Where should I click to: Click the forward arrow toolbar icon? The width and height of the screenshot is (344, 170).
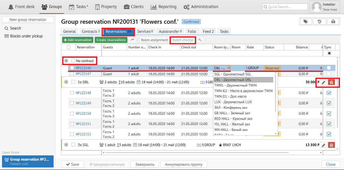click(x=132, y=40)
